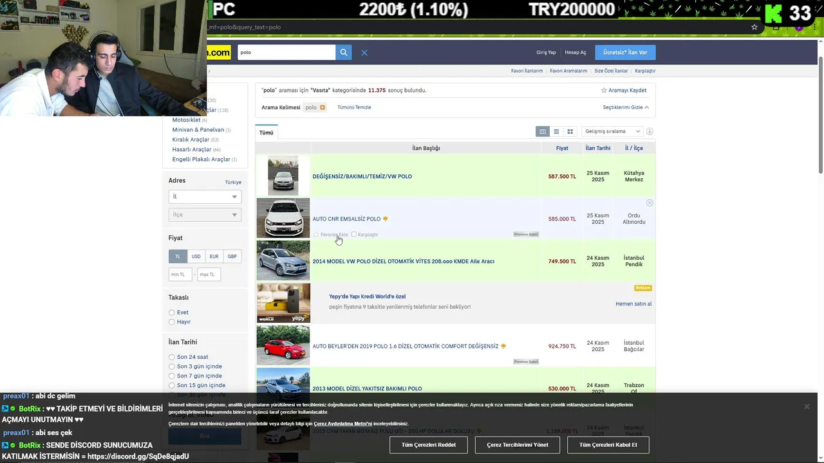Sort by İlan Tarihi column header
Image resolution: width=824 pixels, height=463 pixels.
tap(597, 148)
